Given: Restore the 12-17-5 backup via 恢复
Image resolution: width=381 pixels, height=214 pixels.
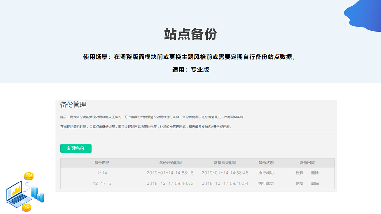Looking at the screenshot, I should coord(299,183).
